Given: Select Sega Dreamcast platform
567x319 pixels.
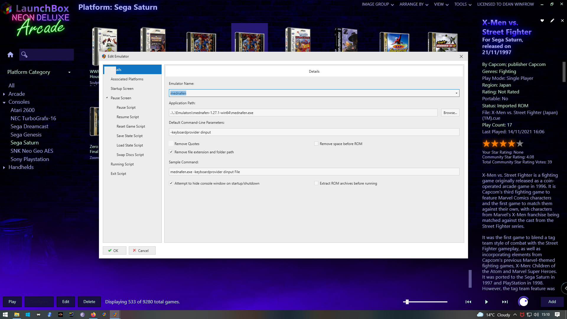Looking at the screenshot, I should [x=30, y=126].
